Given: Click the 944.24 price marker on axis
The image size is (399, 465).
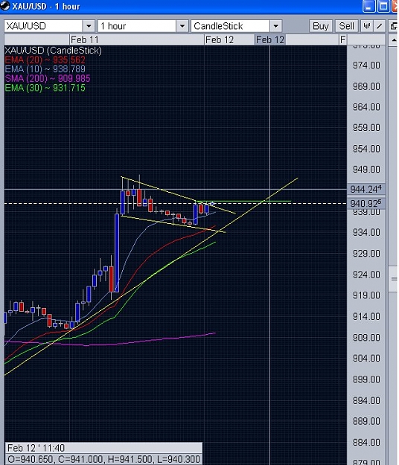Looking at the screenshot, I should click(x=366, y=189).
